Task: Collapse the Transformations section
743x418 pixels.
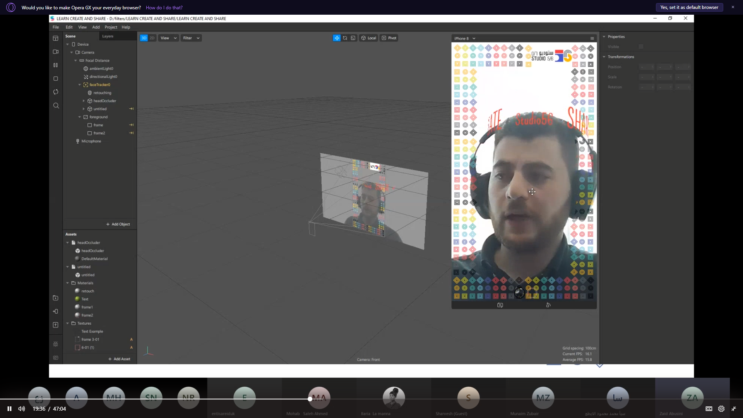Action: click(x=604, y=57)
